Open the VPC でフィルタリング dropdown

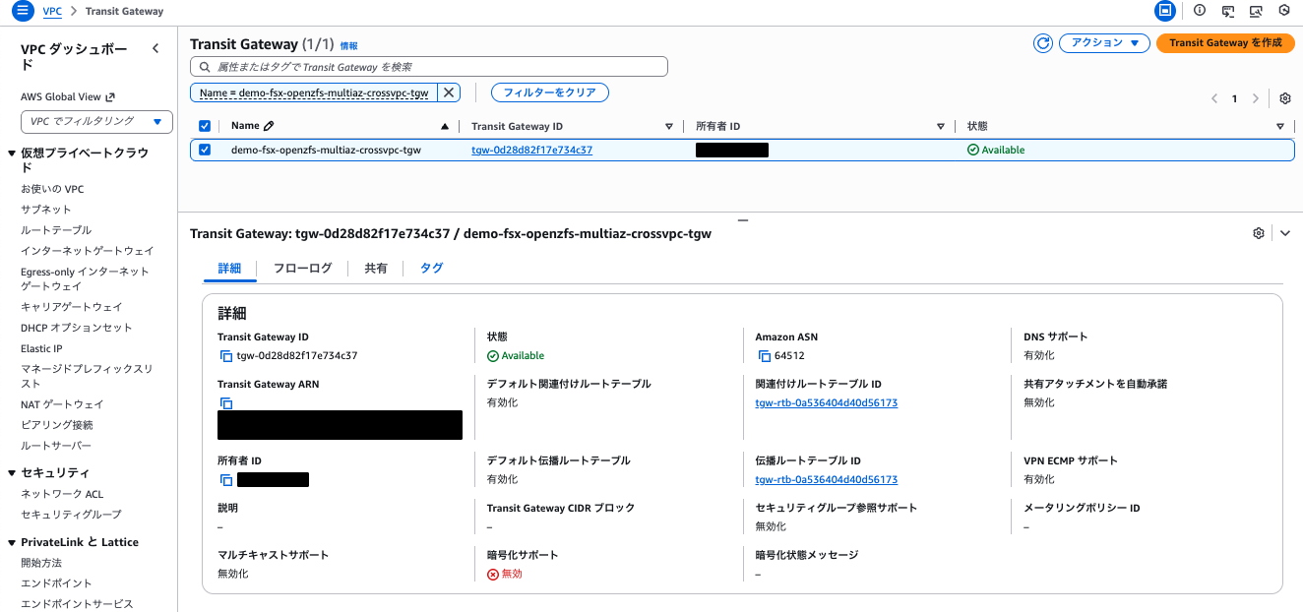point(96,120)
